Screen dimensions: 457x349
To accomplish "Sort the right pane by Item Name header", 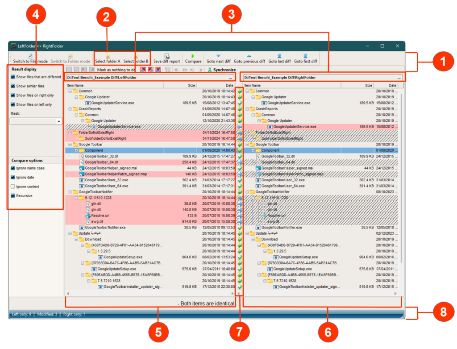I will click(291, 85).
